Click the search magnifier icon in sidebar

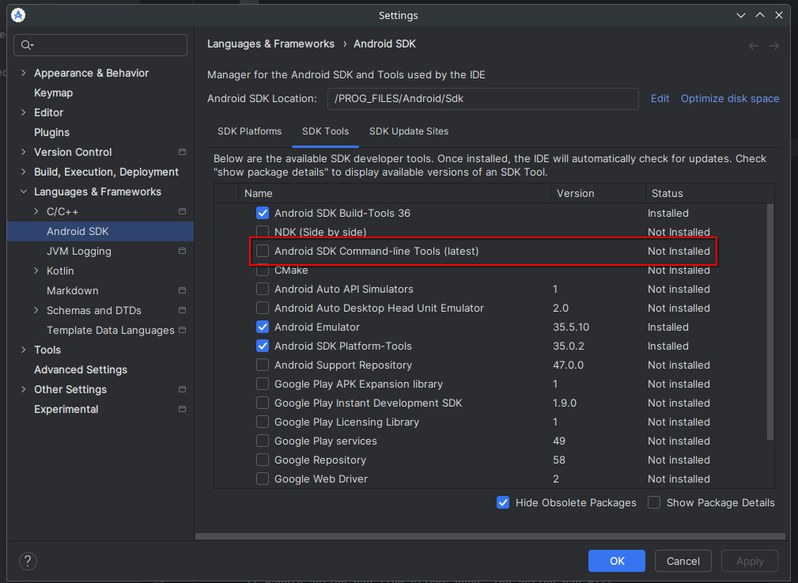coord(26,45)
